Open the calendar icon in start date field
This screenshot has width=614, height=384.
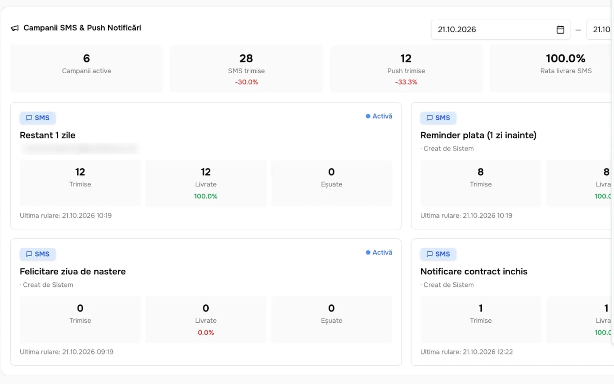coord(560,29)
